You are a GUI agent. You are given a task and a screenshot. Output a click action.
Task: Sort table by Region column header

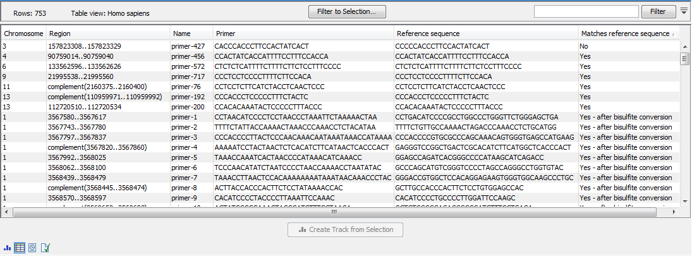107,33
